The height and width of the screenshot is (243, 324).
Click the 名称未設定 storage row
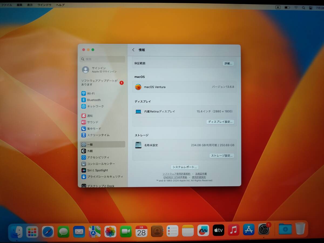(184, 145)
